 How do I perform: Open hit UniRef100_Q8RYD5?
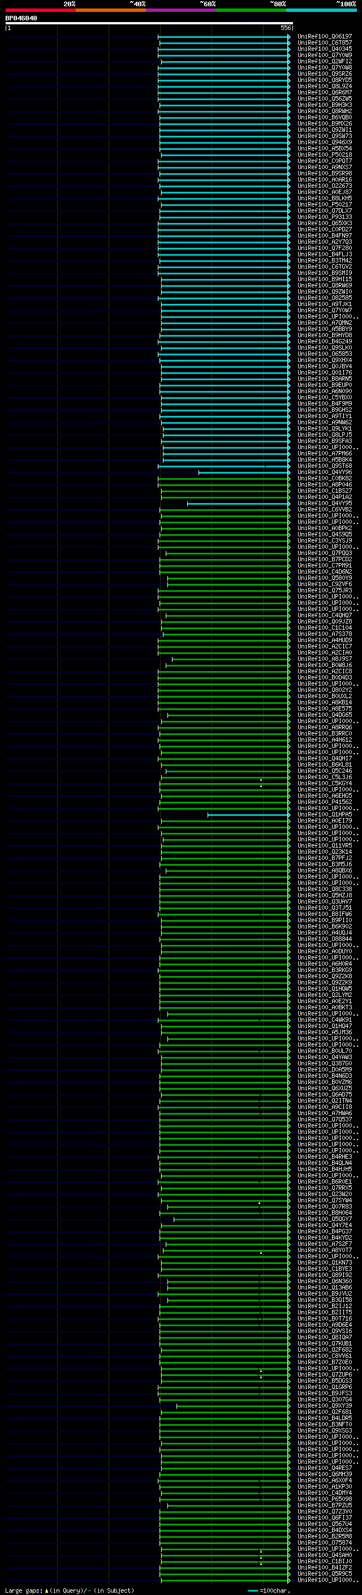pyautogui.click(x=325, y=80)
